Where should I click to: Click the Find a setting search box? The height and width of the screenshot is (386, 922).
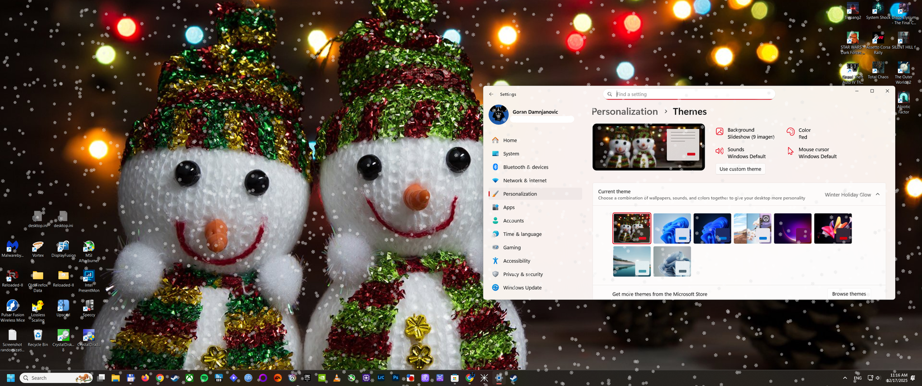[690, 94]
